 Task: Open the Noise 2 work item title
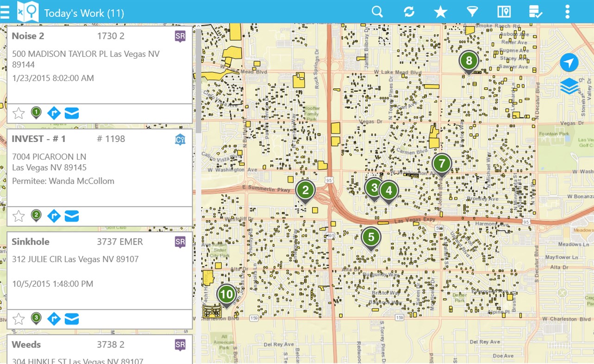point(28,36)
